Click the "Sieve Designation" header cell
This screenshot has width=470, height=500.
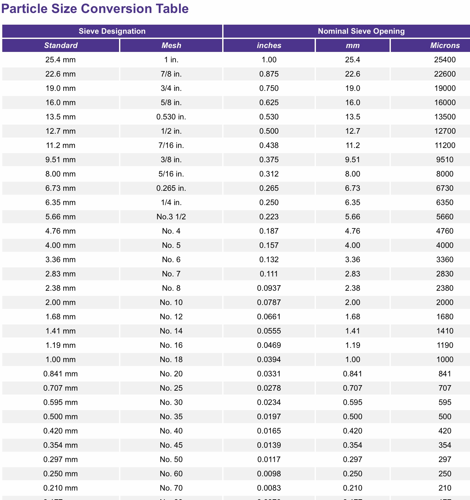pos(112,31)
